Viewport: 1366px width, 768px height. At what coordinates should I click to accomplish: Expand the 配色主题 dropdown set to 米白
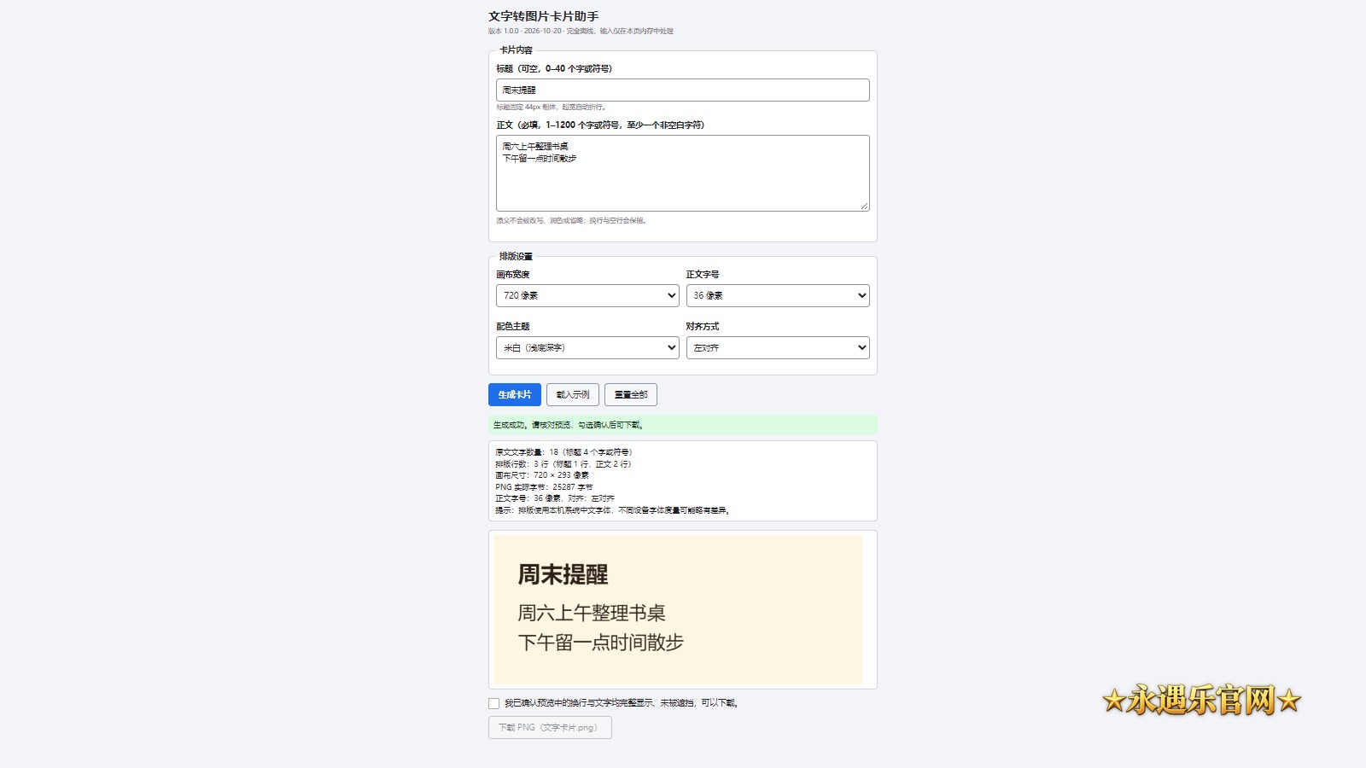(587, 347)
